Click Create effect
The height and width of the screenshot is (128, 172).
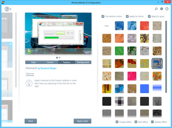click(x=123, y=122)
